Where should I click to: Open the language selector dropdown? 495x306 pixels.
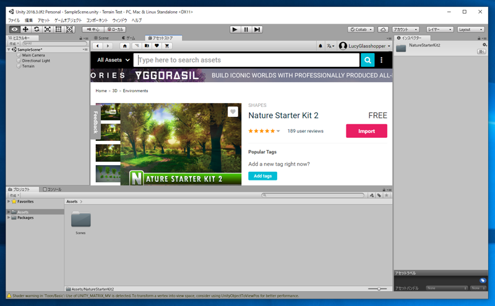(x=330, y=46)
